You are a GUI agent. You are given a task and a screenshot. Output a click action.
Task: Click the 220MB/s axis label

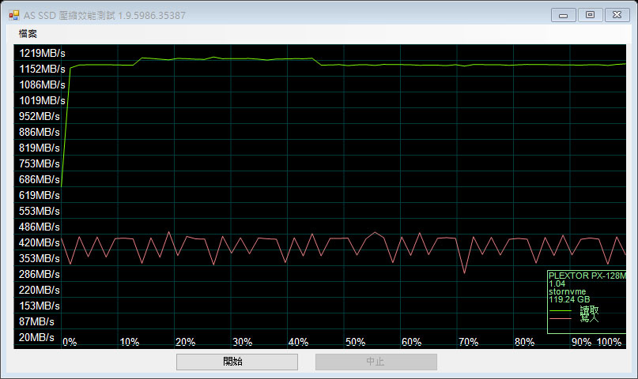(39, 290)
